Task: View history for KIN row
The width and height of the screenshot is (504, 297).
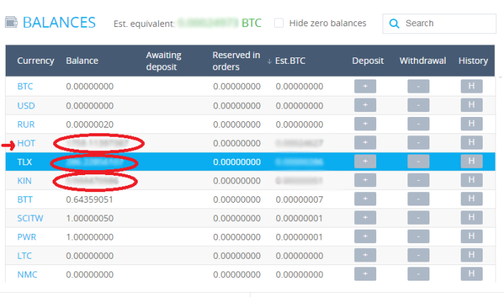Action: 471,181
